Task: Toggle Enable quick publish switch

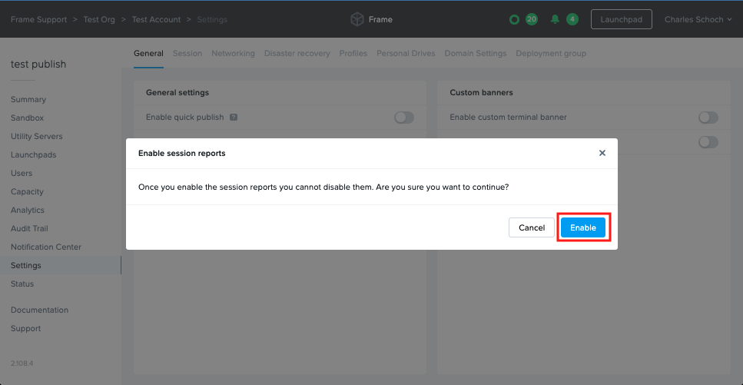Action: [404, 117]
